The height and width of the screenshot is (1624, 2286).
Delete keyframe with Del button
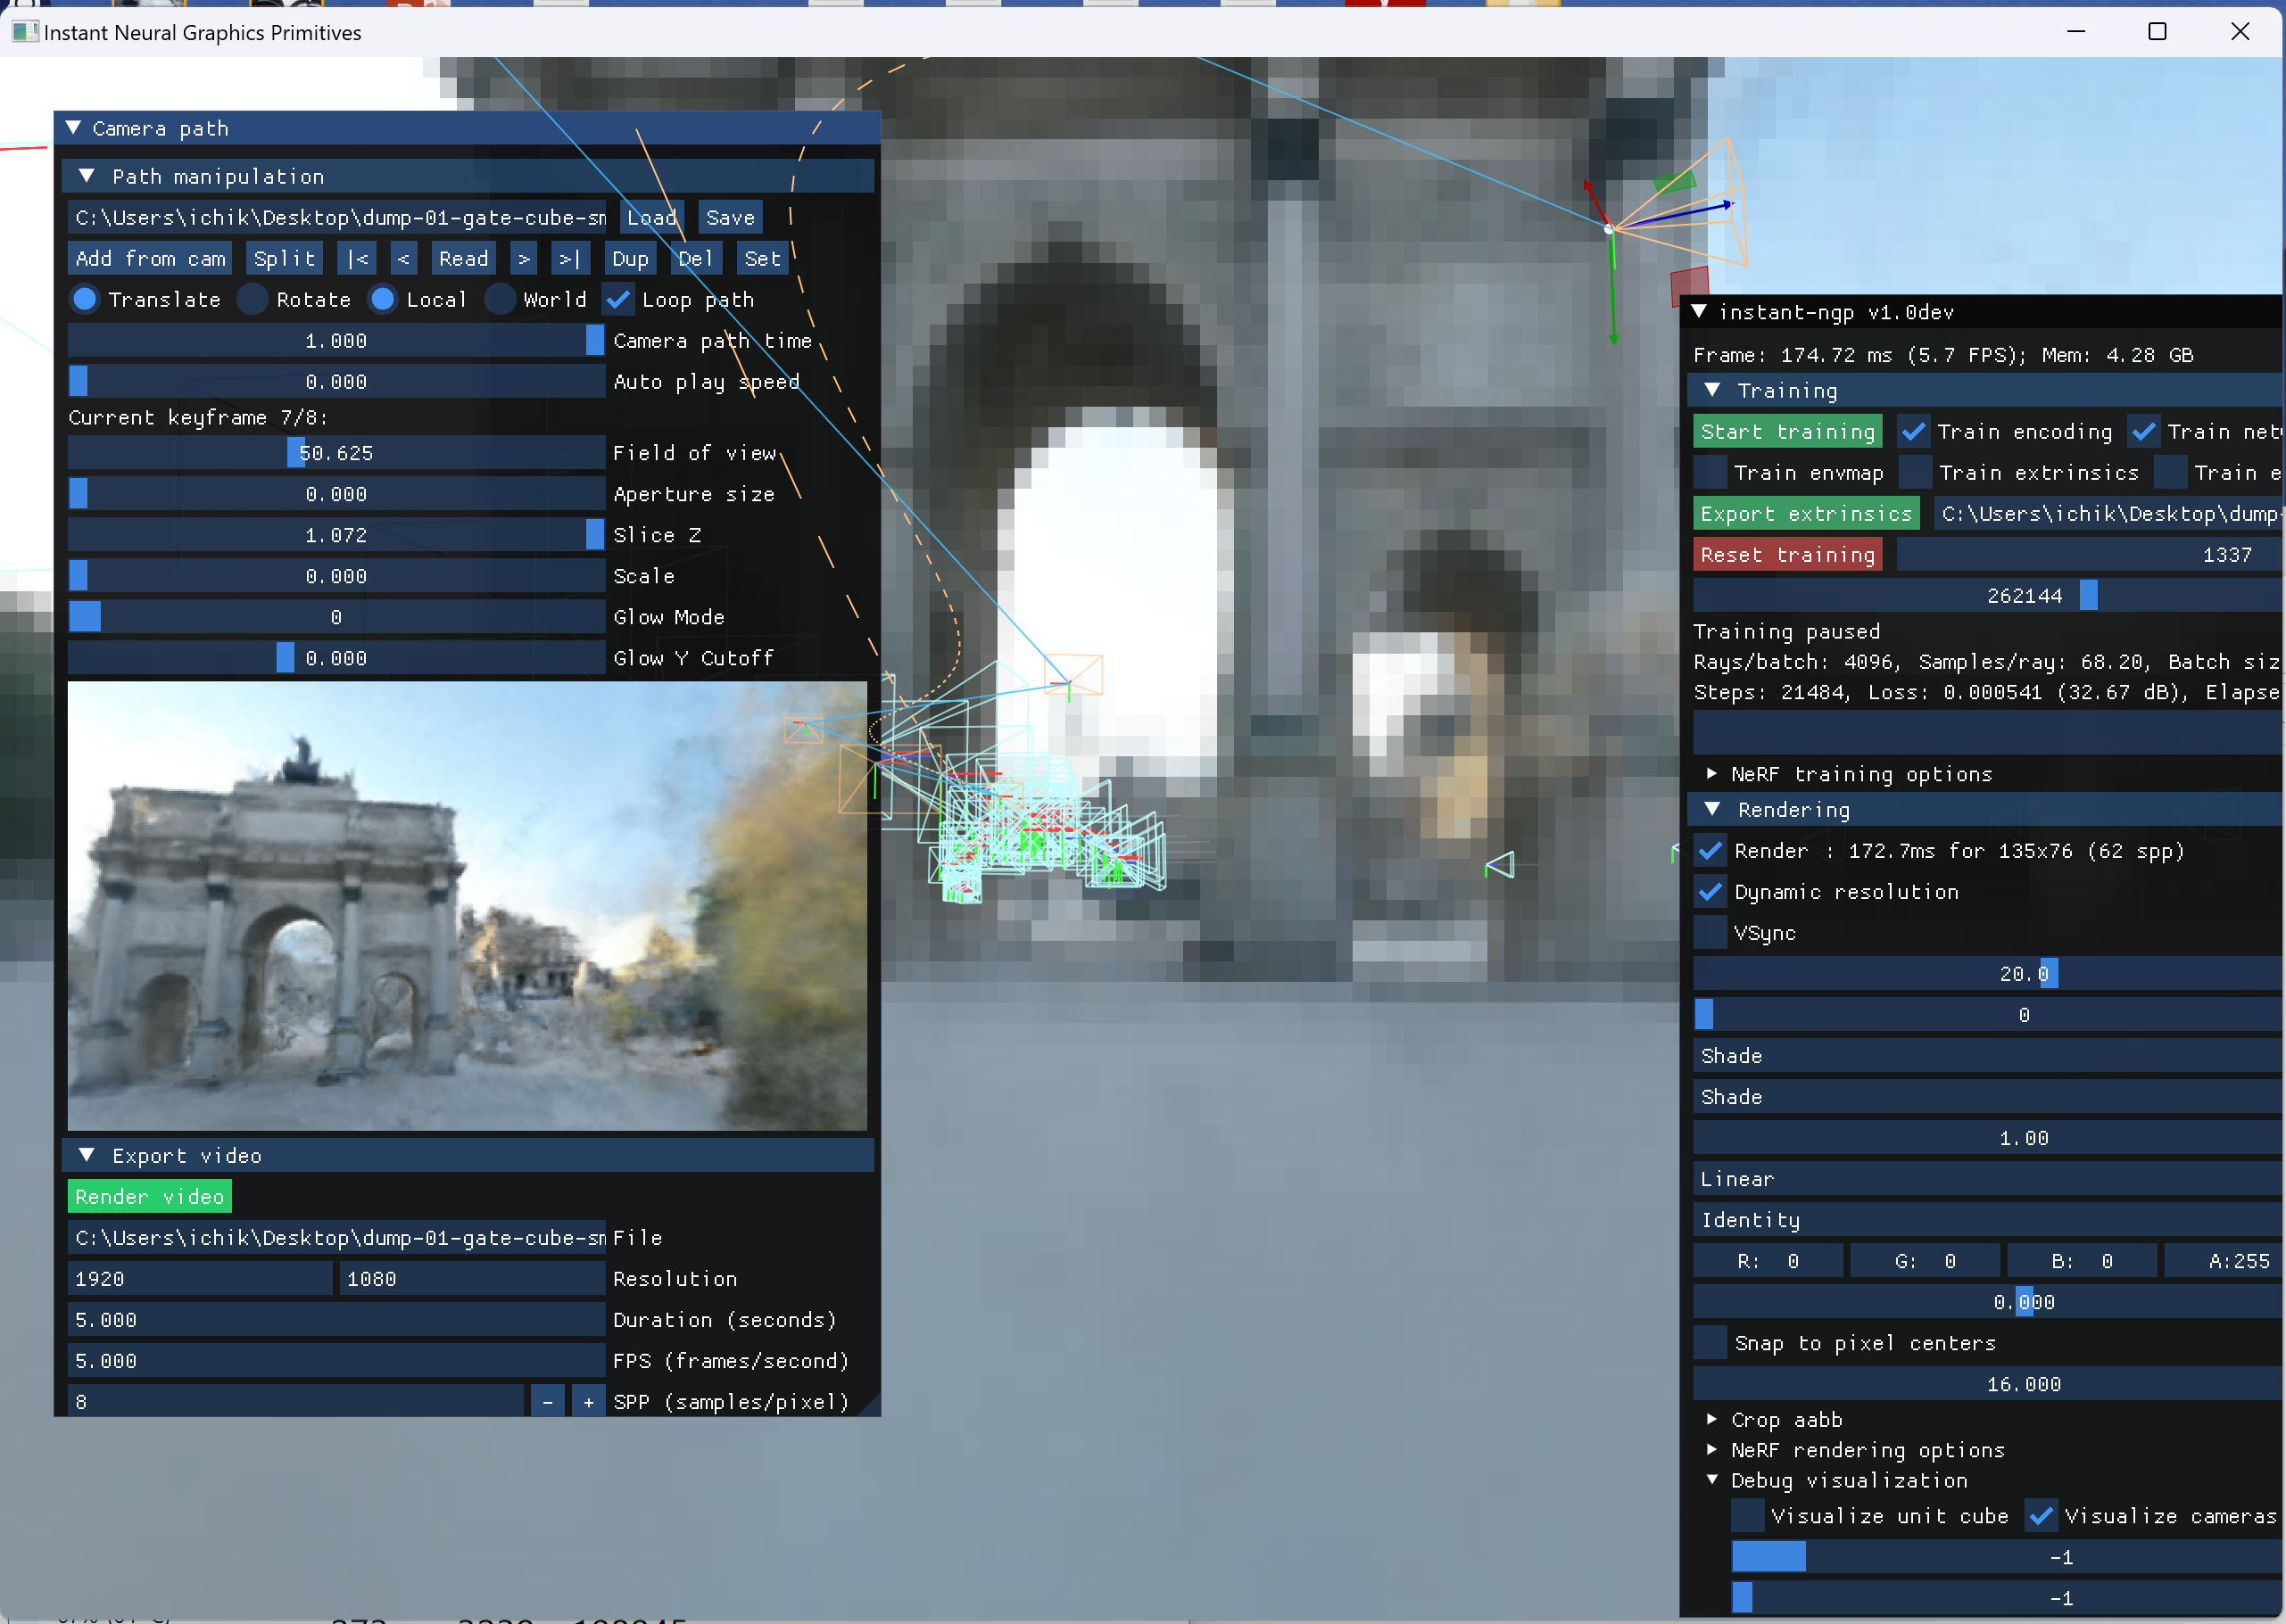(x=695, y=259)
